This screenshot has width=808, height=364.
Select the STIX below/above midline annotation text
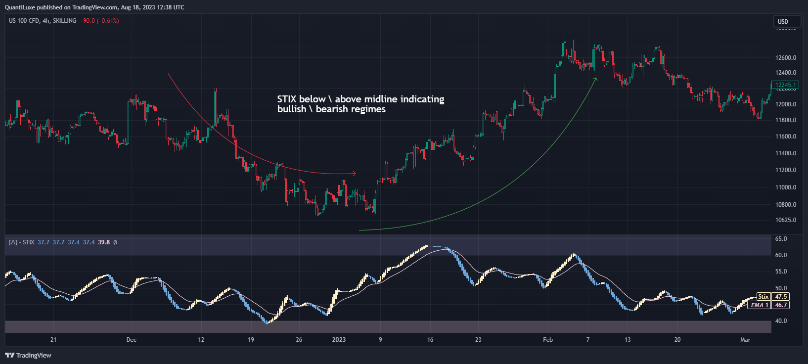360,104
